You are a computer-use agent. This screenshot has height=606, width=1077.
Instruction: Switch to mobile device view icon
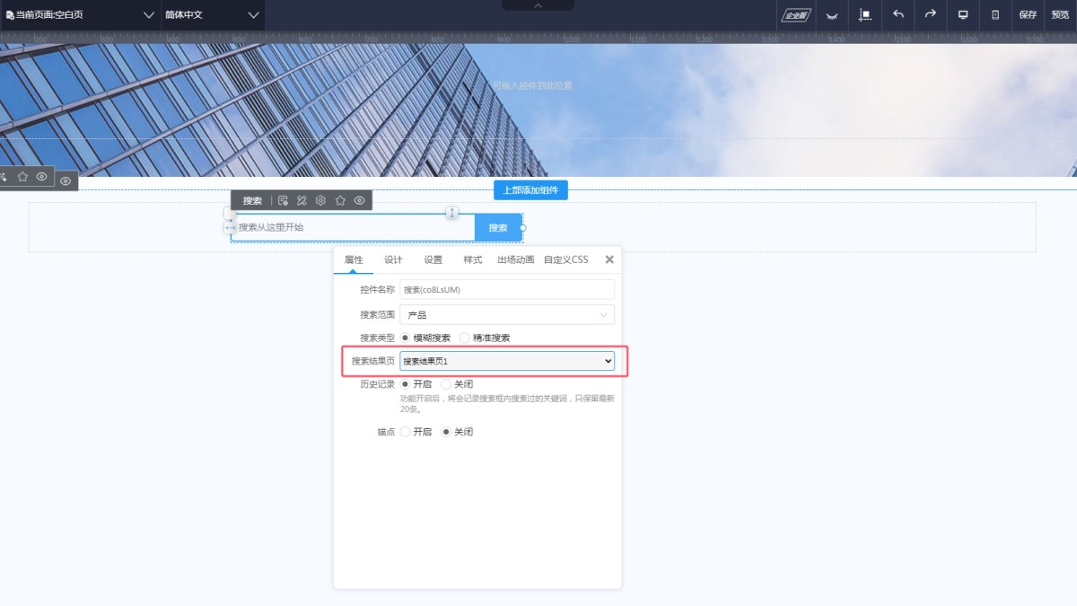click(x=994, y=14)
